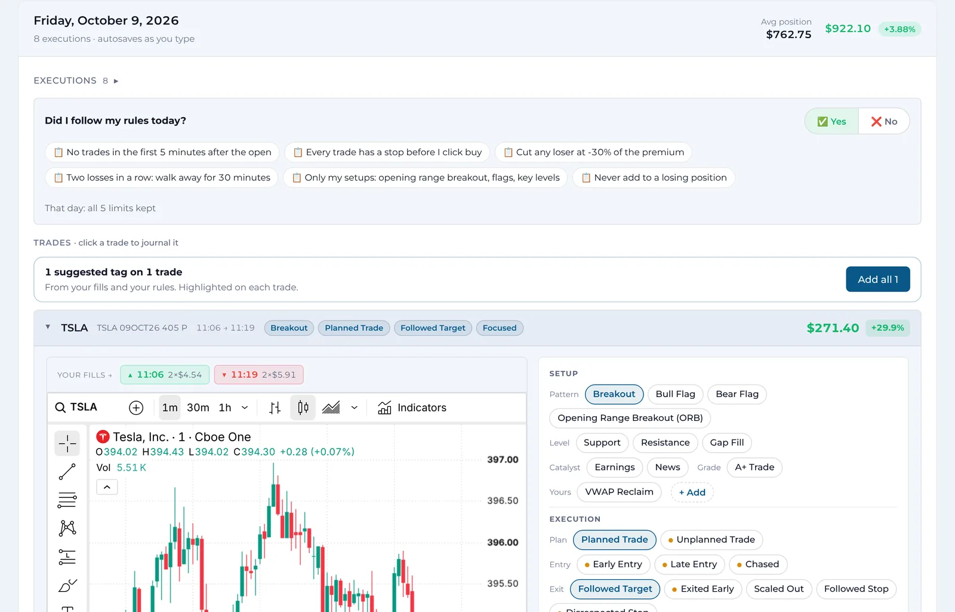Switch to candlestick chart style
Image resolution: width=955 pixels, height=612 pixels.
303,408
